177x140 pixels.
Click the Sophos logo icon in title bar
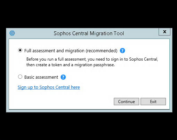tap(12, 33)
